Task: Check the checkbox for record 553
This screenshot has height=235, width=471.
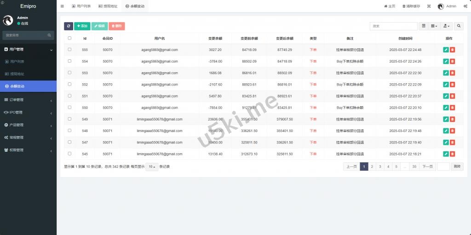Action: point(69,73)
